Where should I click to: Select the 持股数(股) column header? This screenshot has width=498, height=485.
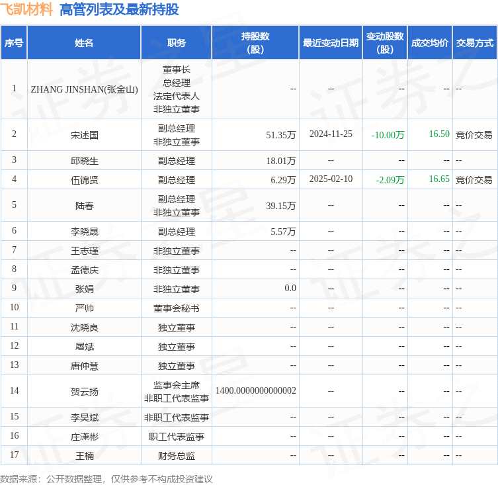255,42
